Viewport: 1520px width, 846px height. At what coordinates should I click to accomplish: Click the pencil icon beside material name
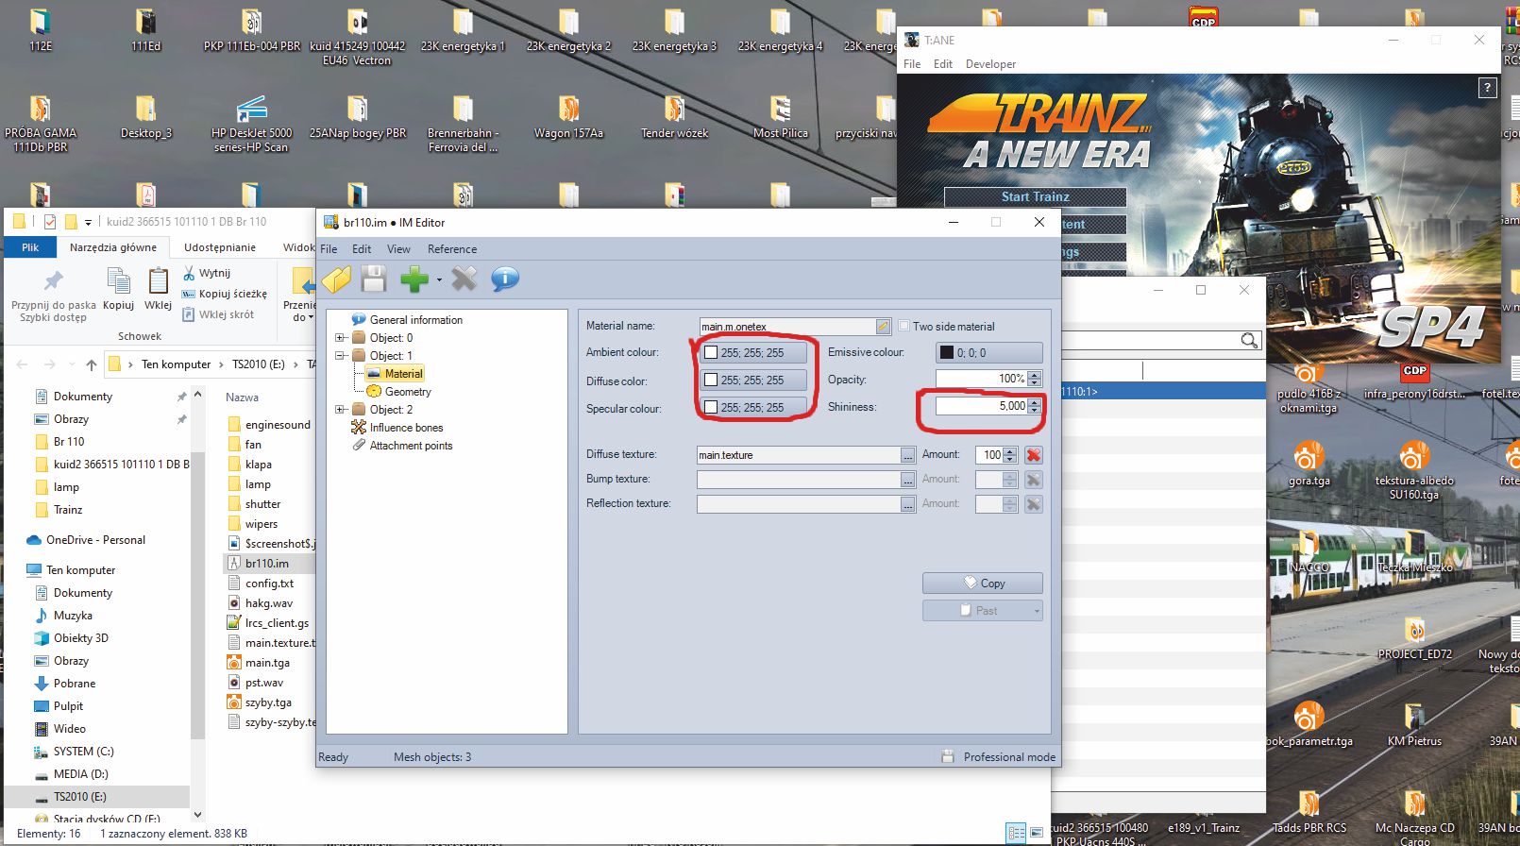(x=883, y=327)
